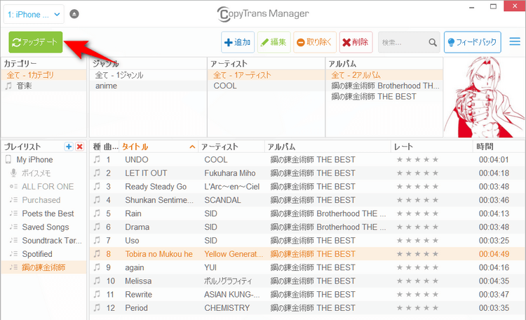Minimize the CopyTrans Manager window
526x320 pixels.
pos(472,7)
